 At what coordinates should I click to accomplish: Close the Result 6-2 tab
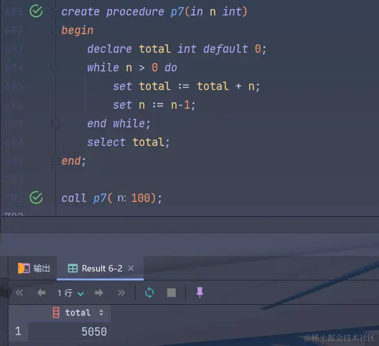click(x=131, y=268)
